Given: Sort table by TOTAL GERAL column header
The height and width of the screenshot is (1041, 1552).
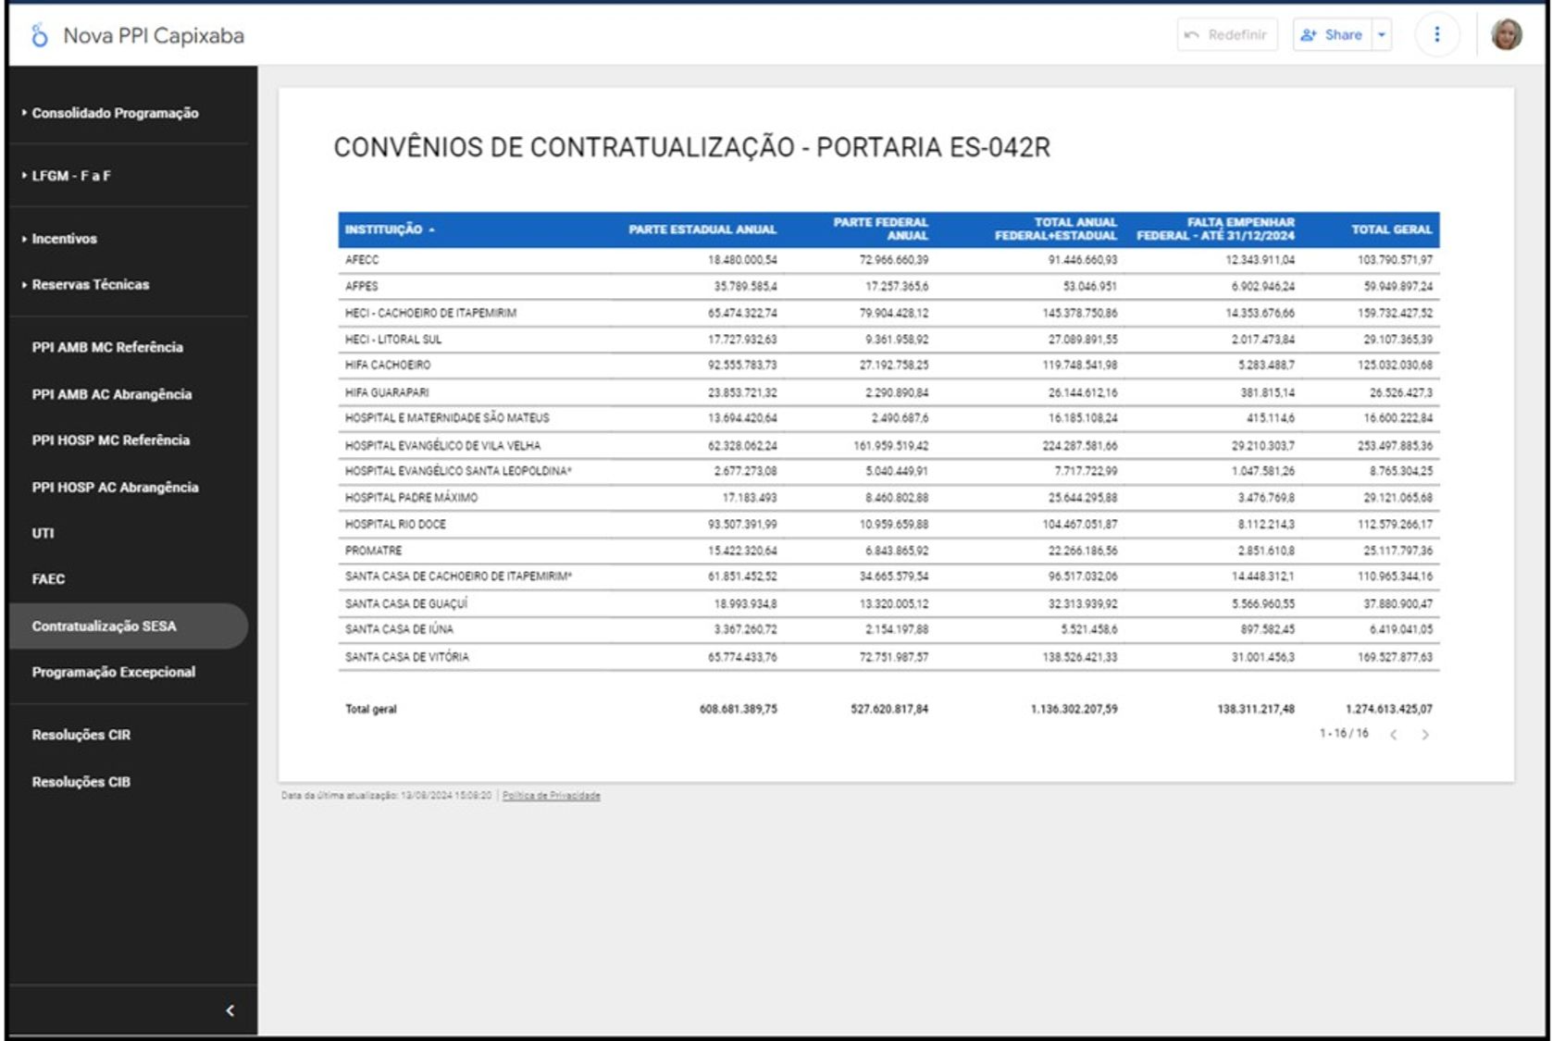Looking at the screenshot, I should point(1390,229).
